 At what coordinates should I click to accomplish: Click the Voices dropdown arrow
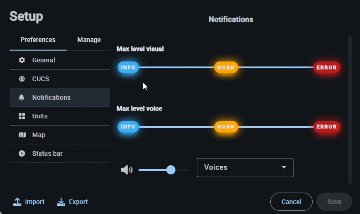coord(284,168)
